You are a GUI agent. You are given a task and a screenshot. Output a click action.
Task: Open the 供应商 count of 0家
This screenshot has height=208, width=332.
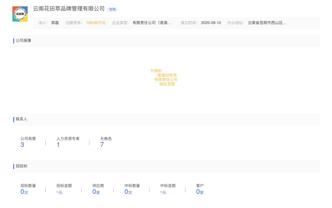coord(96,192)
